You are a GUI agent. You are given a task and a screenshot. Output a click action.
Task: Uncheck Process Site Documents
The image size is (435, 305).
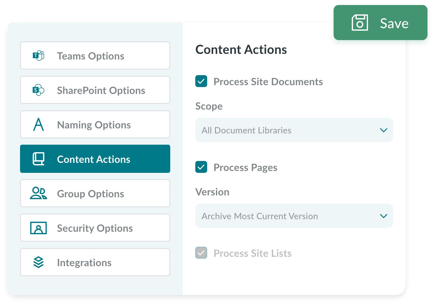point(201,81)
